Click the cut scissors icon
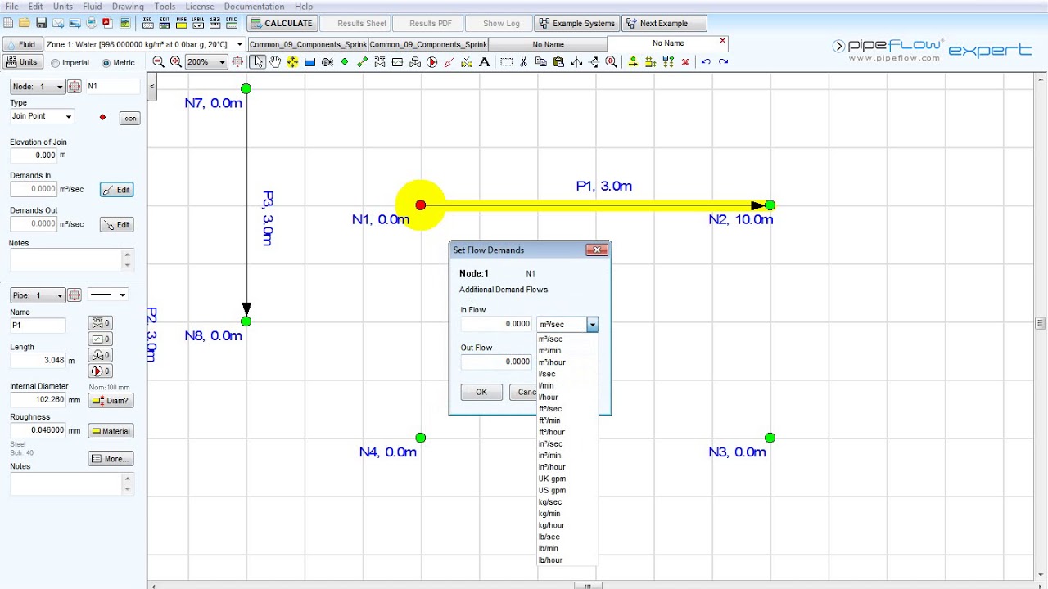Image resolution: width=1048 pixels, height=589 pixels. tap(523, 62)
